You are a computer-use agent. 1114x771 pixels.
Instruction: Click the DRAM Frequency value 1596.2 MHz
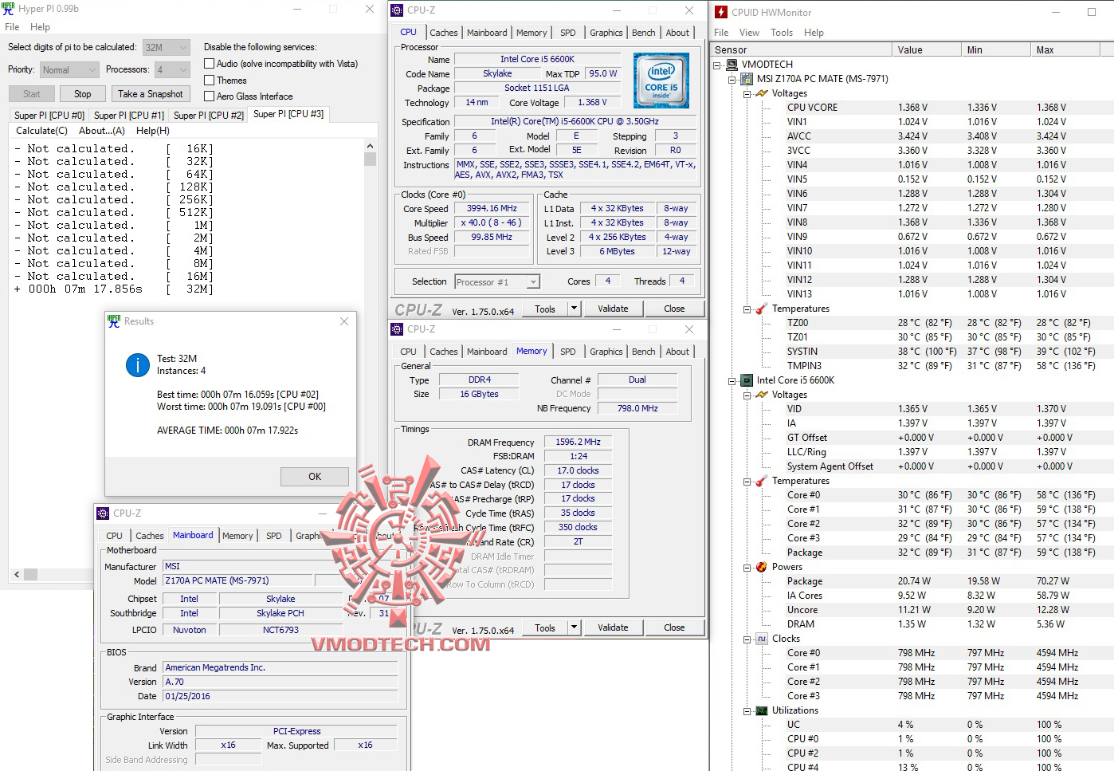click(579, 442)
